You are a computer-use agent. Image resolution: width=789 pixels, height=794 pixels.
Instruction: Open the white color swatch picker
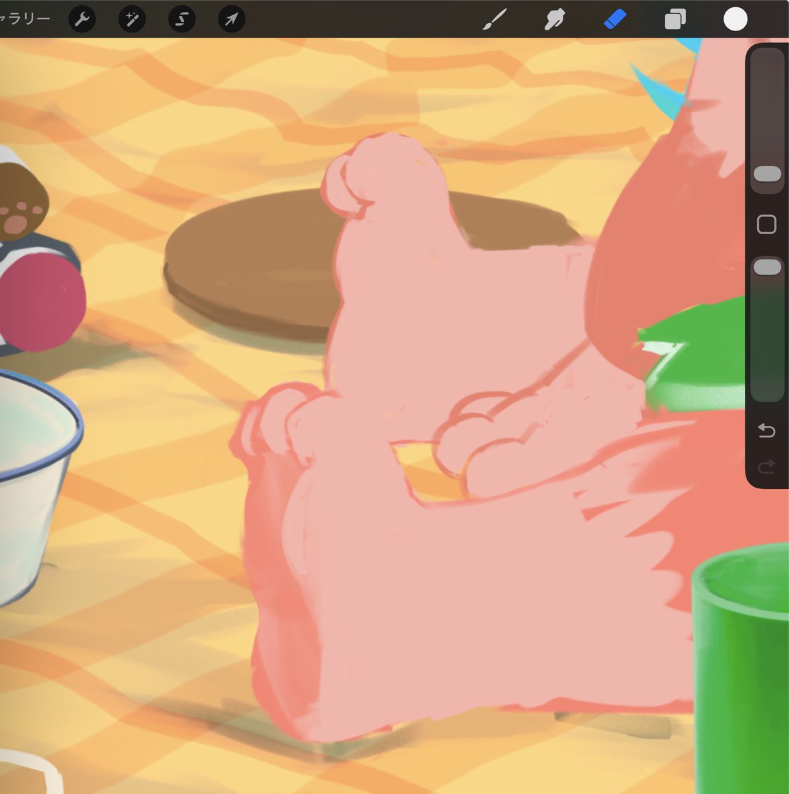click(x=735, y=19)
